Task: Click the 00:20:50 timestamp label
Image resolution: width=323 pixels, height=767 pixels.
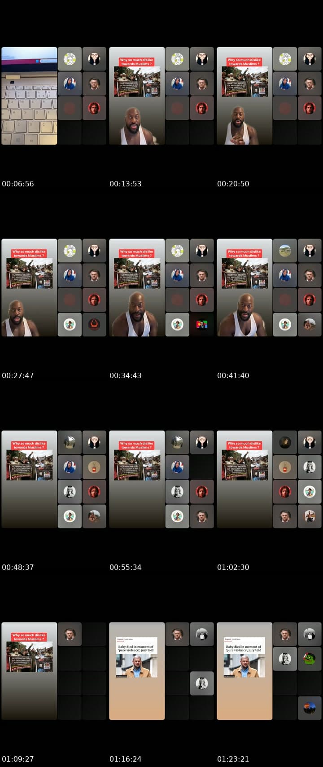Action: pyautogui.click(x=233, y=184)
